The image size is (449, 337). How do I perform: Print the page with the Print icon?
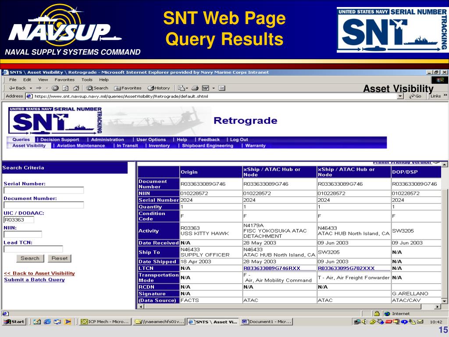195,88
